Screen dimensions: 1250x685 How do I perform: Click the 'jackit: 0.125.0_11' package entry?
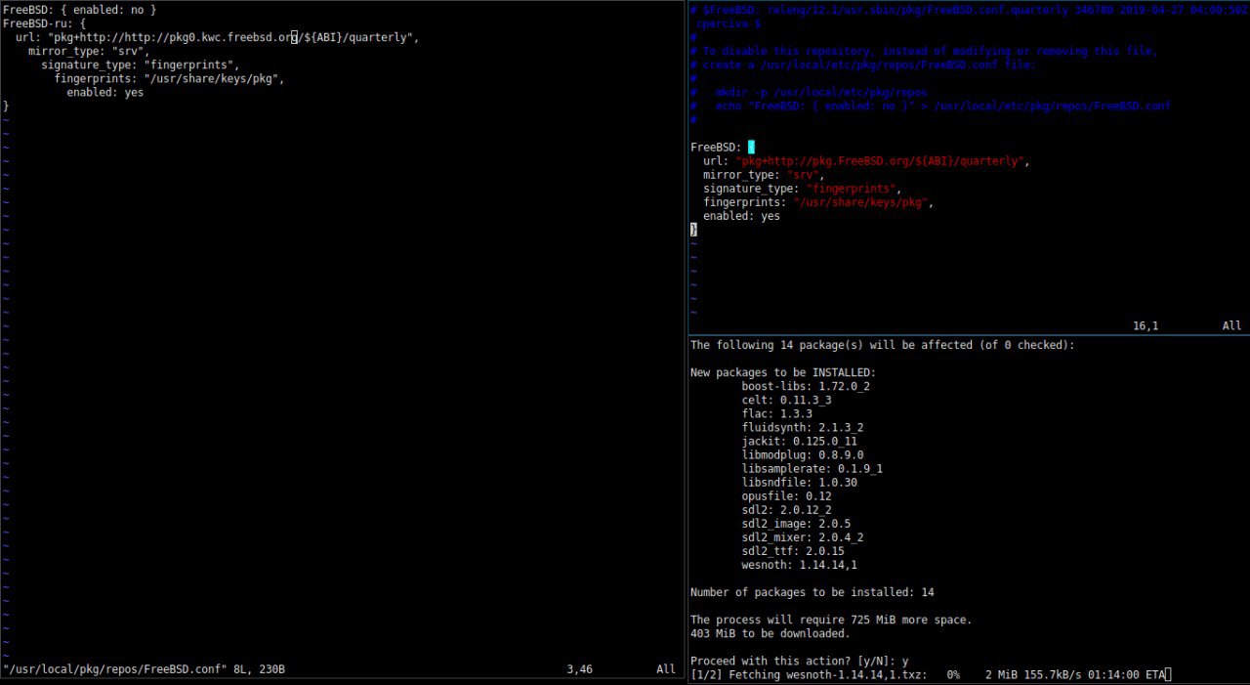[799, 441]
